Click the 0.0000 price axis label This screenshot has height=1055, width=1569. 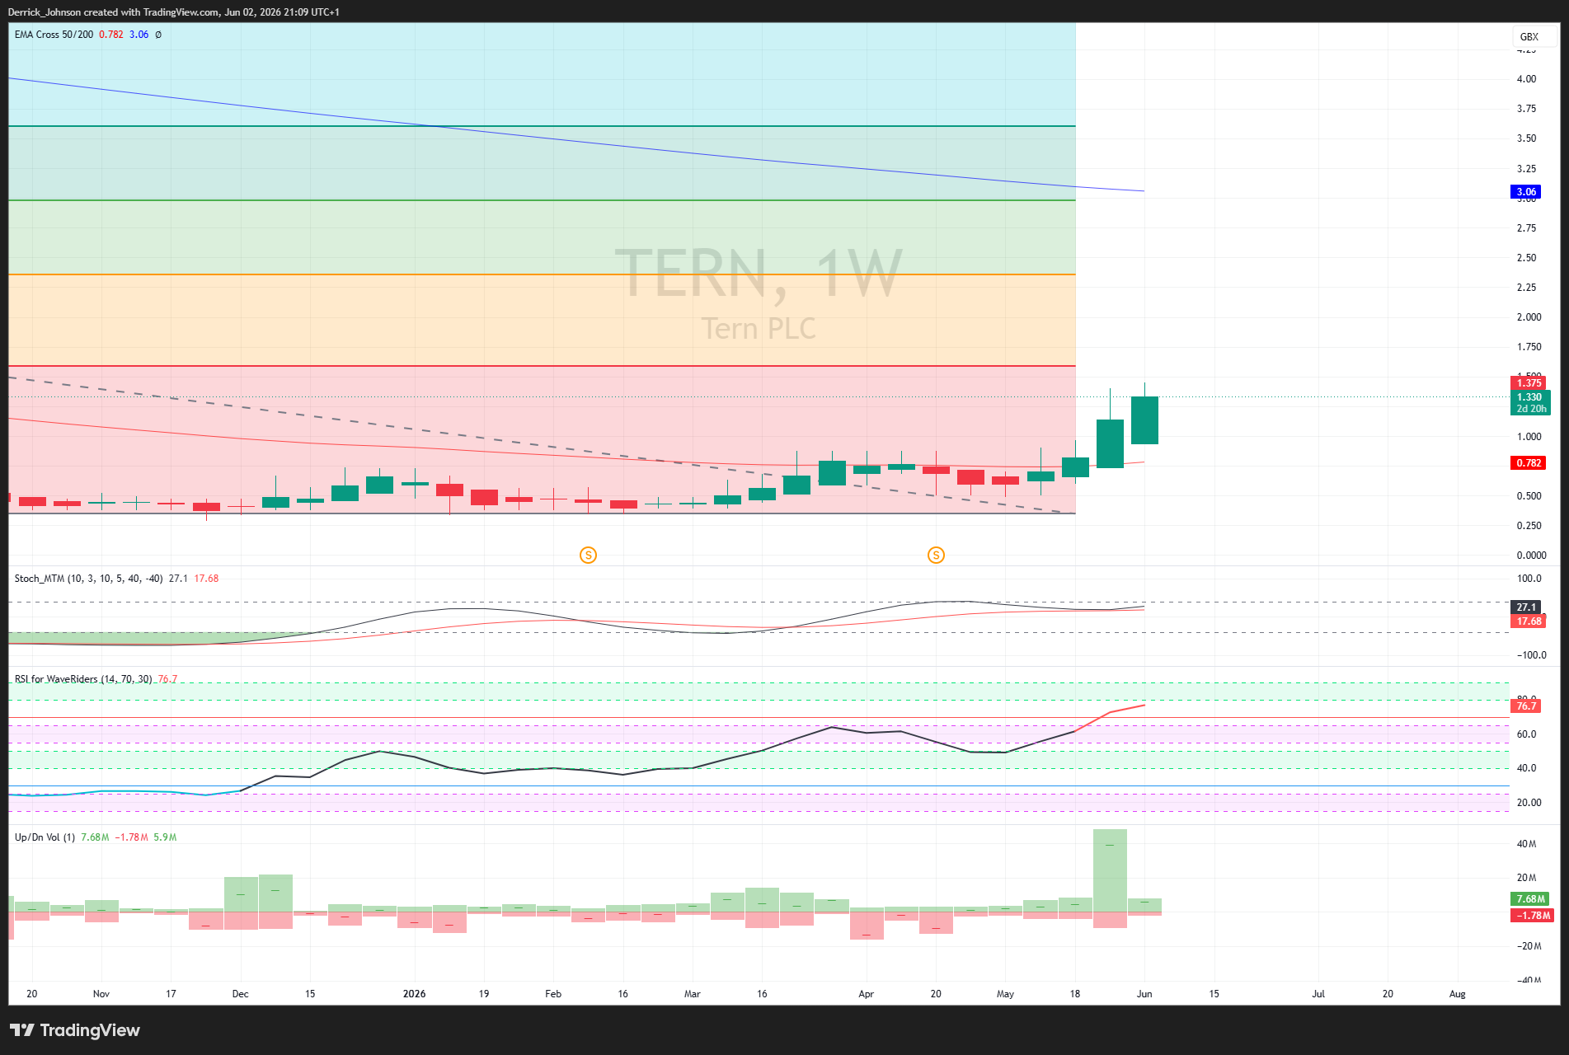coord(1532,556)
